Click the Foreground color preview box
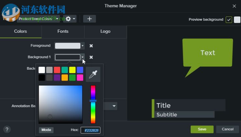The height and width of the screenshot is (137, 241). pyautogui.click(x=68, y=46)
